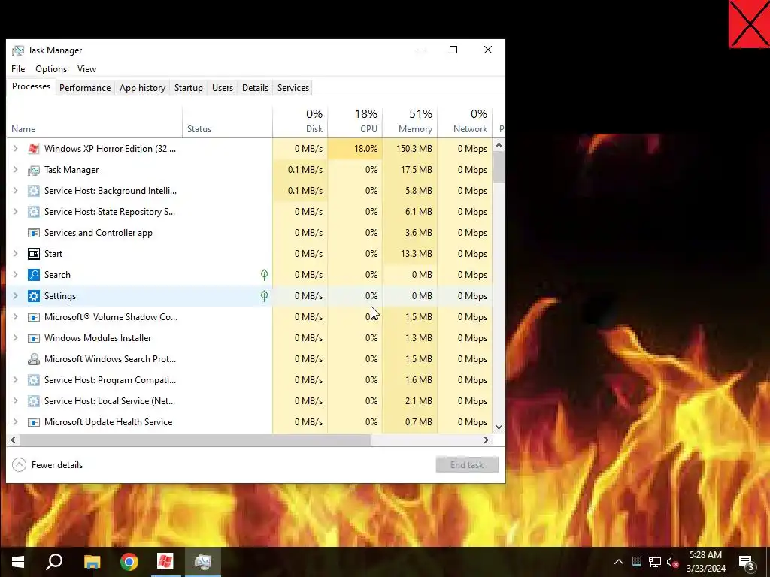
Task: Expand Microsoft Volume Shadow Copy row
Action: (15, 318)
